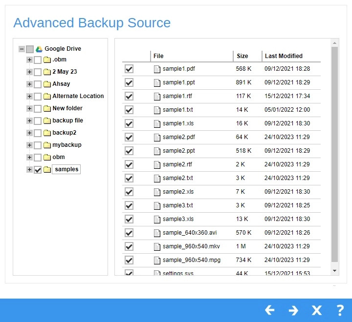Expand the .obm folder node
Viewport: 352px width, 322px height.
pyautogui.click(x=29, y=60)
